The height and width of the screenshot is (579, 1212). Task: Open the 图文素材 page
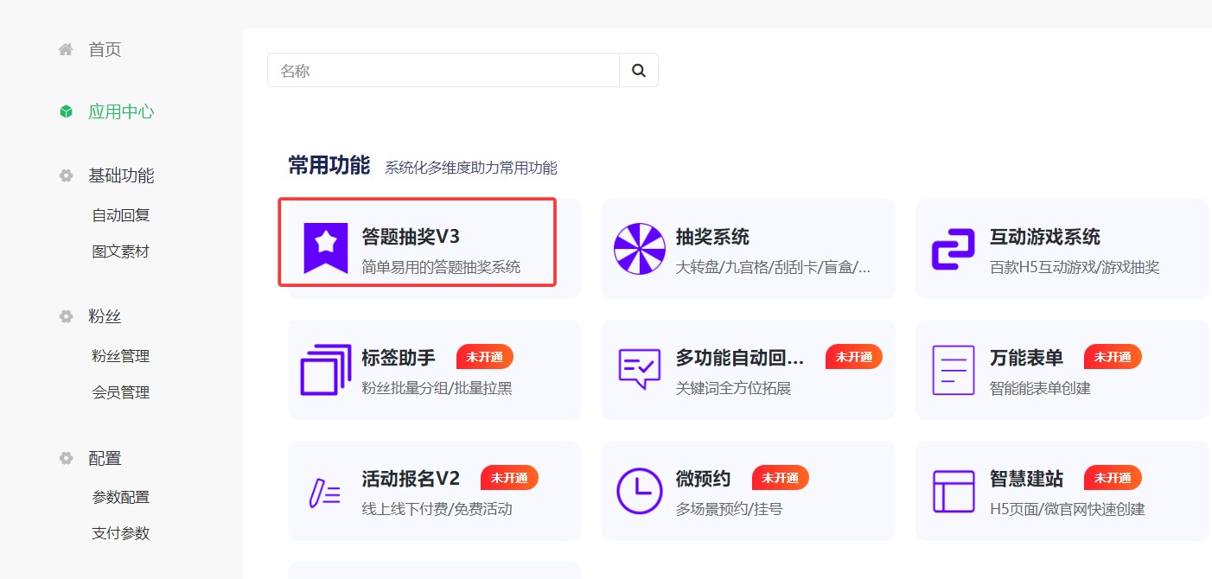pyautogui.click(x=120, y=251)
